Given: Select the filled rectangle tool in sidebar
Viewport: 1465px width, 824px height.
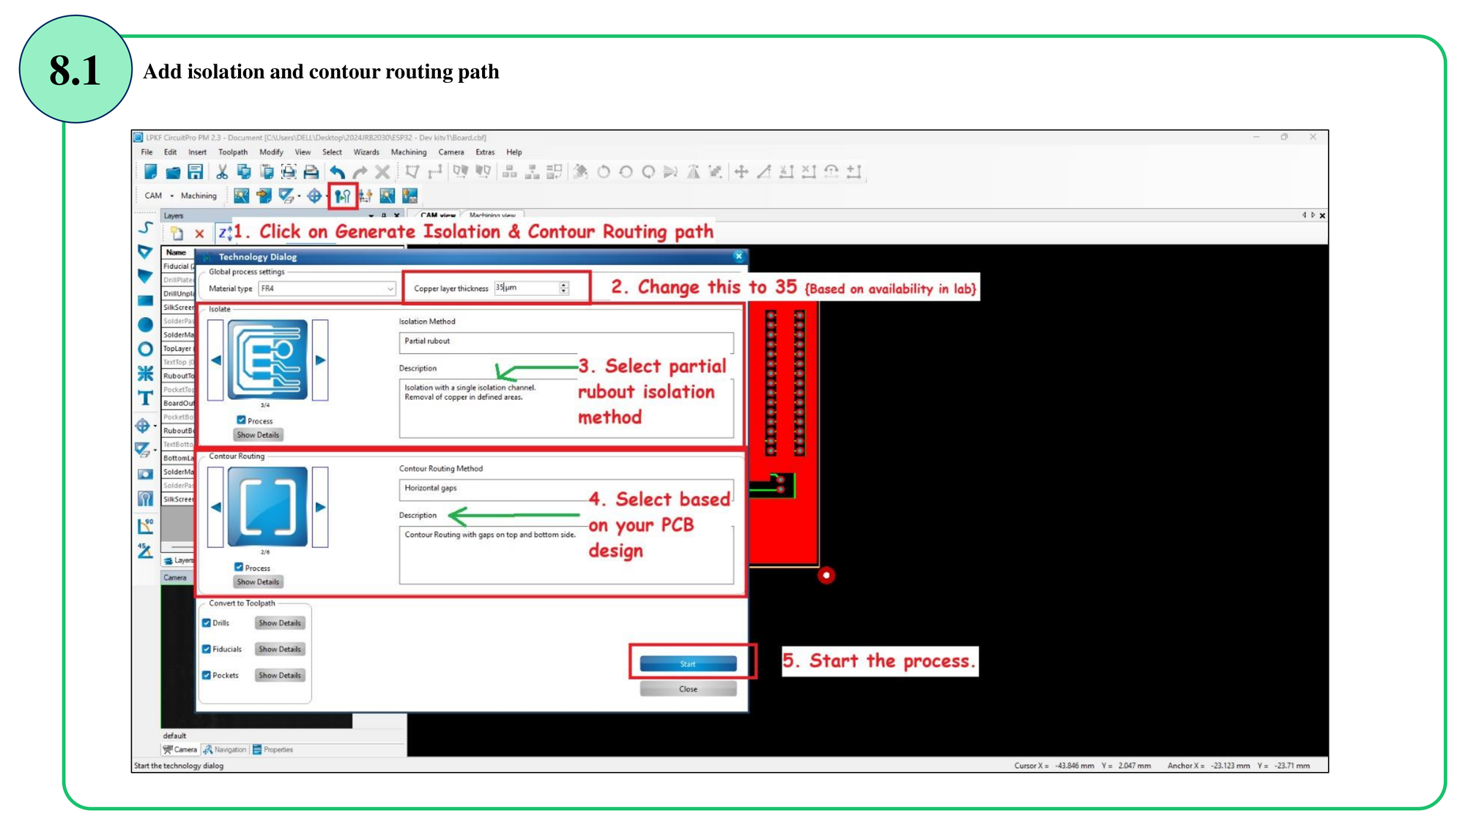Looking at the screenshot, I should 145,300.
